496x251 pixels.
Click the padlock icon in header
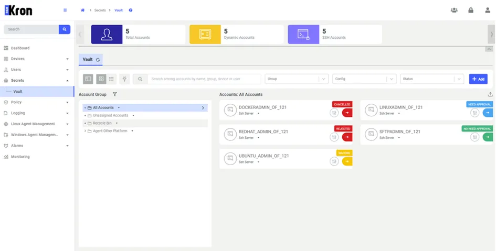(x=471, y=10)
